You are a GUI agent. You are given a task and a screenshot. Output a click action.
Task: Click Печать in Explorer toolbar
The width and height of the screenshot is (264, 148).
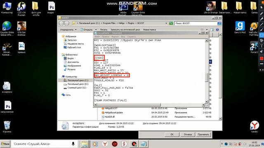104,30
